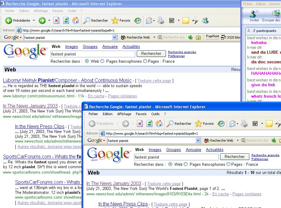Open the Forward history dropdown in the rear window
281x208 pixels.
click(x=49, y=20)
